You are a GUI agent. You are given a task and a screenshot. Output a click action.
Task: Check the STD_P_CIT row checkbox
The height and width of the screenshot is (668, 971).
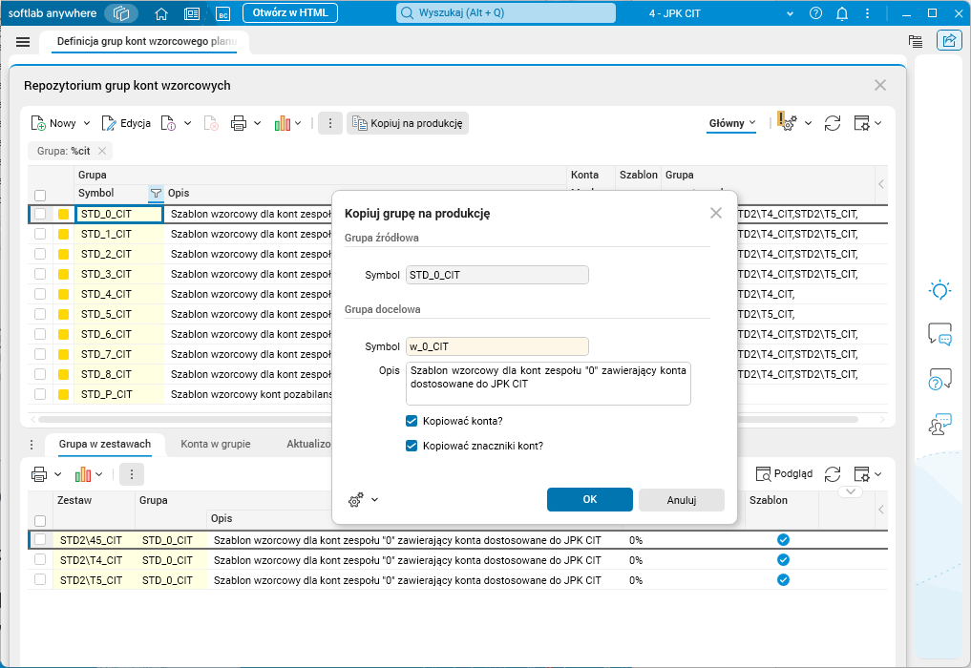(x=40, y=394)
